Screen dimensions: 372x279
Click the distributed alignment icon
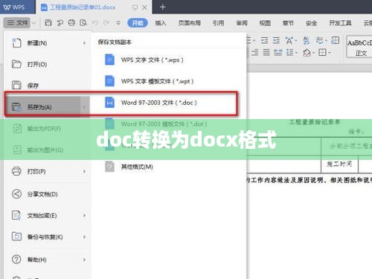click(x=278, y=52)
